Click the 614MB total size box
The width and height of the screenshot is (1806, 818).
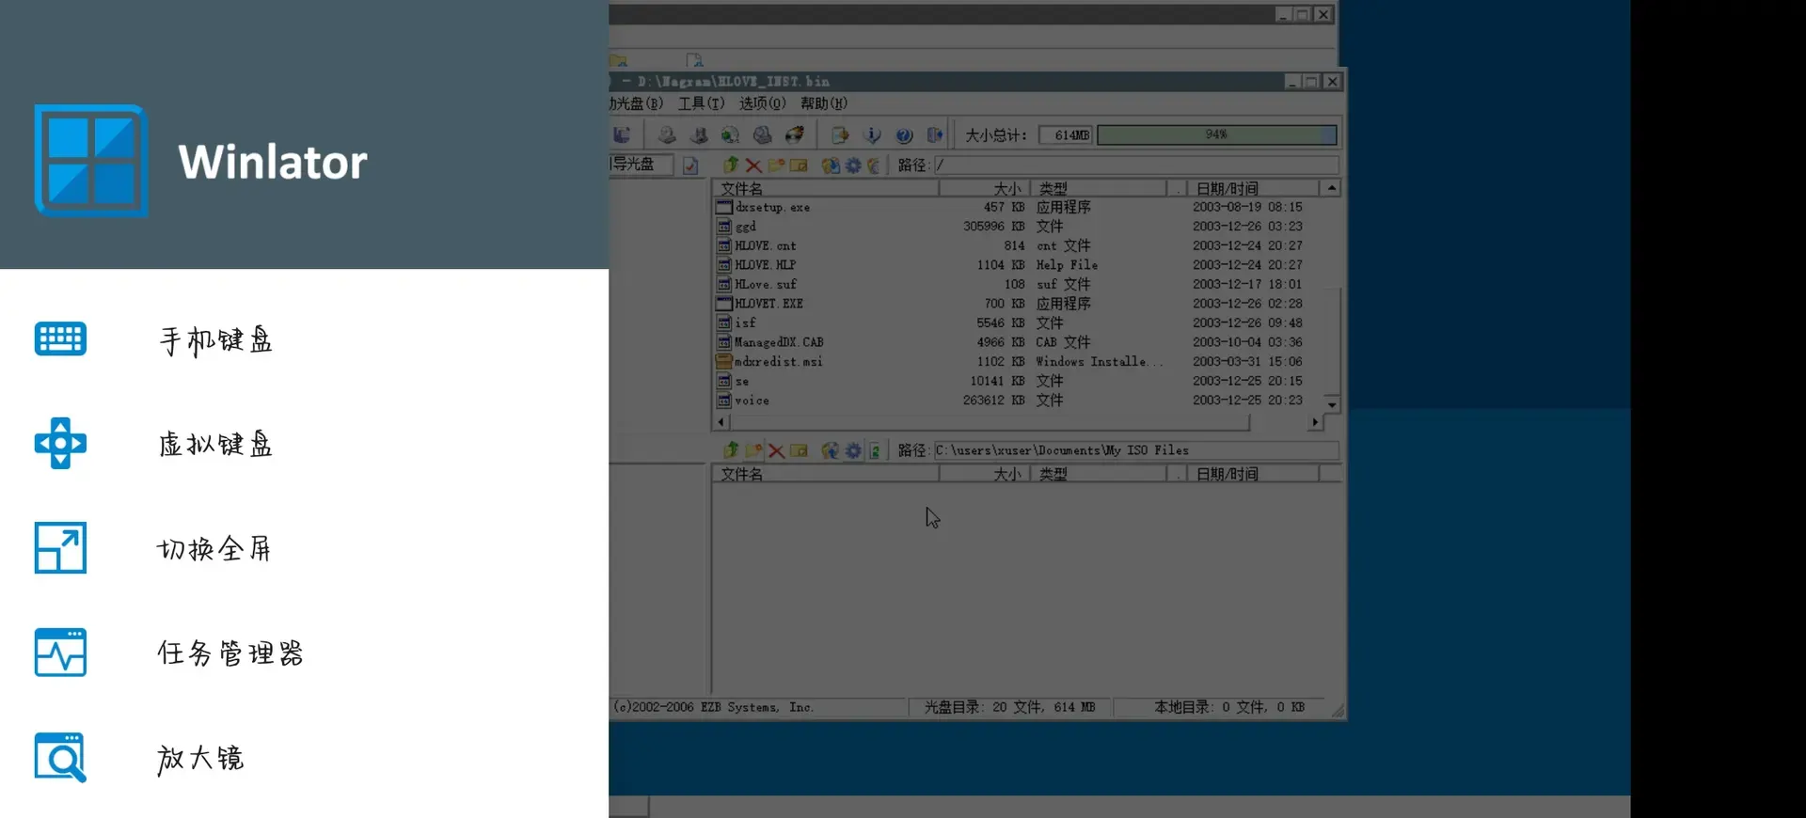(1066, 135)
